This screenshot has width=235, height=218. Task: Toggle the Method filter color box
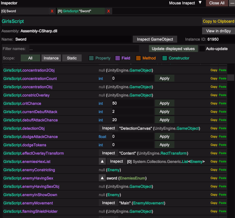pos(138,58)
